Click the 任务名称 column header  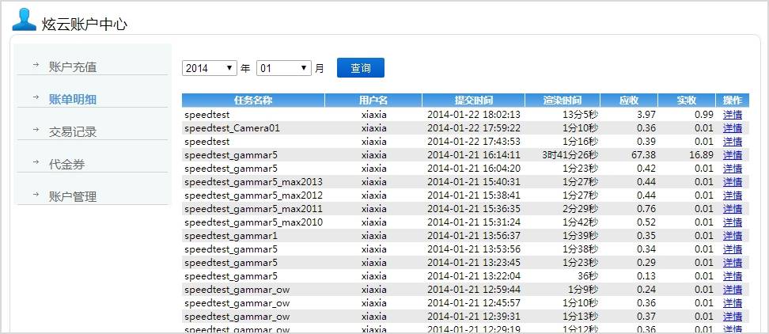tap(253, 101)
